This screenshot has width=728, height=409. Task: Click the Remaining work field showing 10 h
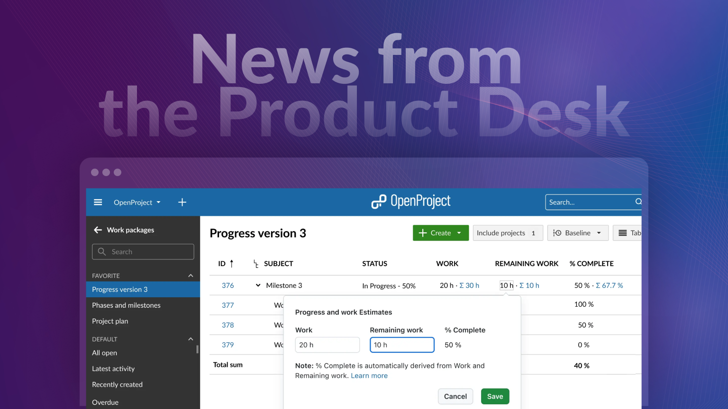[402, 345]
